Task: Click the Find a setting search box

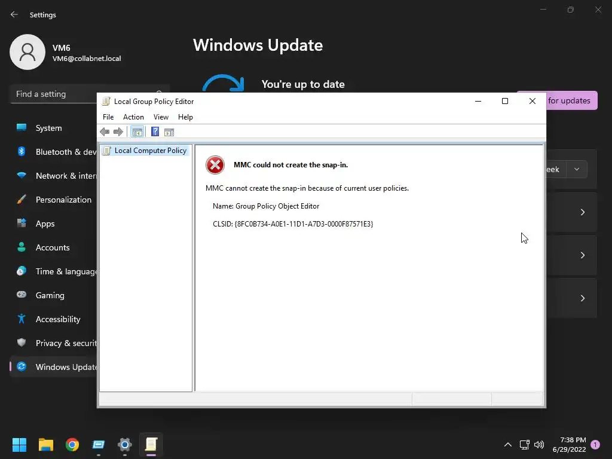Action: [54, 94]
